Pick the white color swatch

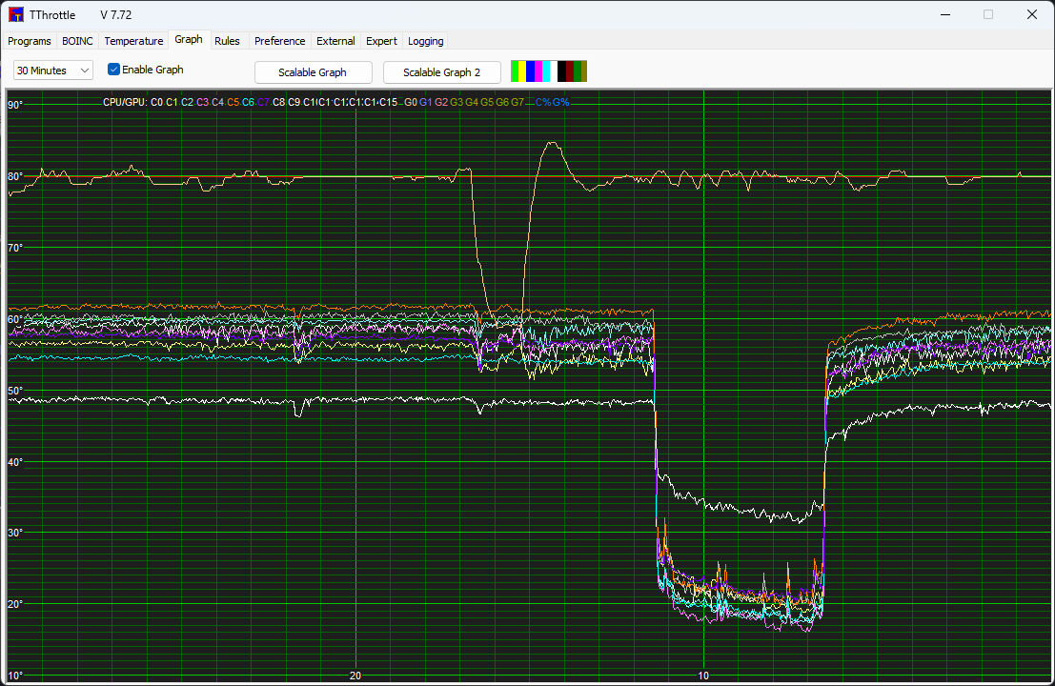[x=554, y=71]
